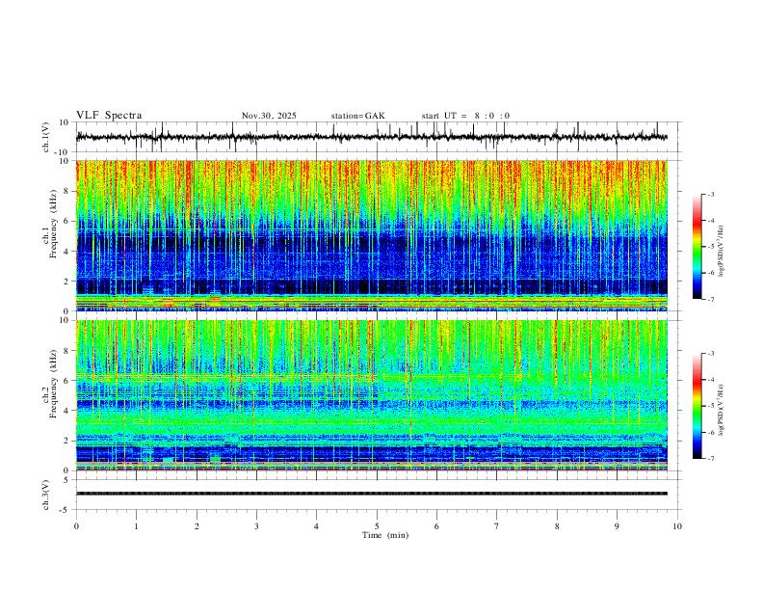The image size is (763, 590).
Task: Click the "-7" tick on ch.1 colorbar
Action: point(711,300)
